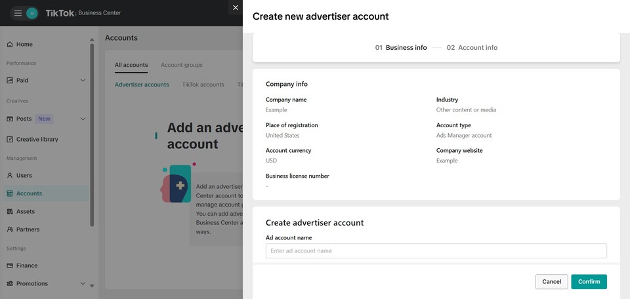Click the Home icon in sidebar

click(x=10, y=45)
